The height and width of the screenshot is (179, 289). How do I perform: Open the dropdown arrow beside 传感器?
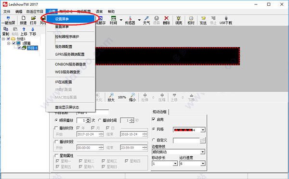[x=139, y=20]
